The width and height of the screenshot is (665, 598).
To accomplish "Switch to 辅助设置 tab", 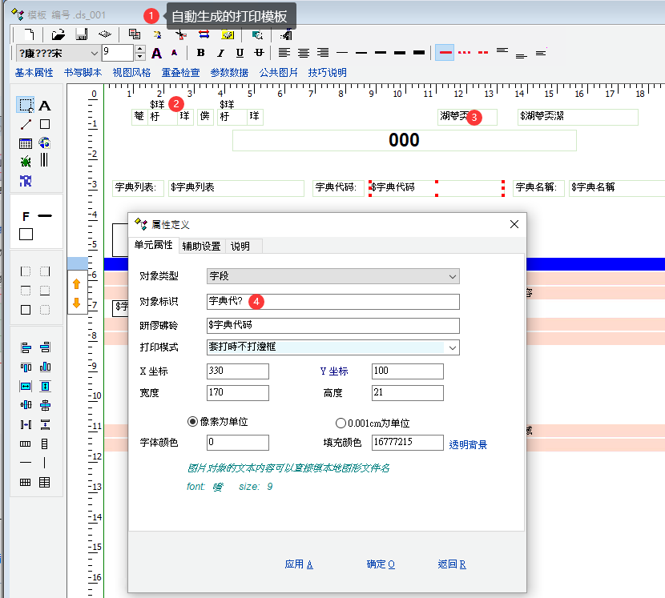I will coord(201,246).
